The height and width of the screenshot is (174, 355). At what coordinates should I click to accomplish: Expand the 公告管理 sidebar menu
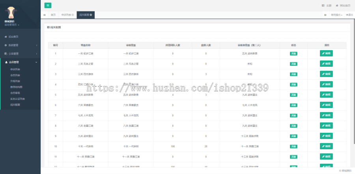[x=21, y=54]
